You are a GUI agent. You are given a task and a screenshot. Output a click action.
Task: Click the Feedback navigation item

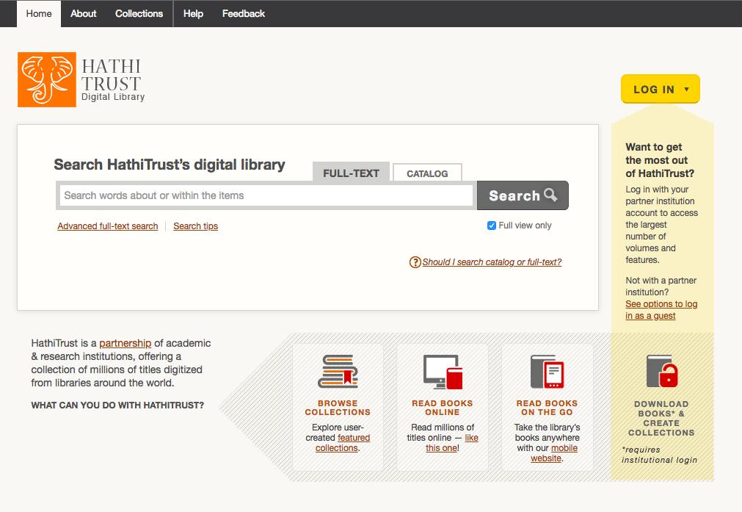244,13
